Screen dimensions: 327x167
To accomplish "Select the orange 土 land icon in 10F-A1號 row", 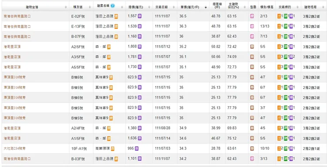I will tap(279, 149).
